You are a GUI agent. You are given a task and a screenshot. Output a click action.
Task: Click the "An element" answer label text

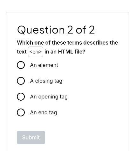(44, 65)
